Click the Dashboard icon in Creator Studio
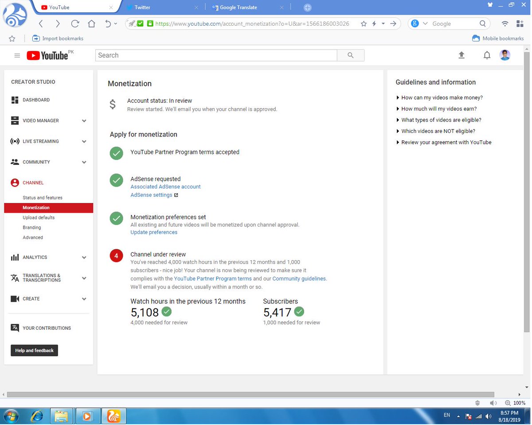The height and width of the screenshot is (425, 532). [15, 100]
